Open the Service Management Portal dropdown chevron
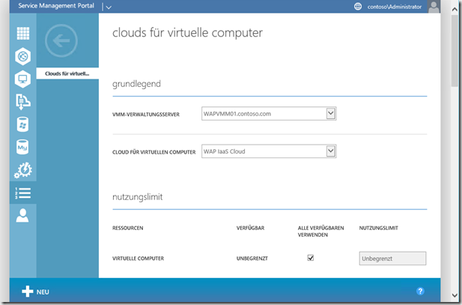Viewport: 462px width, 305px height. point(108,7)
